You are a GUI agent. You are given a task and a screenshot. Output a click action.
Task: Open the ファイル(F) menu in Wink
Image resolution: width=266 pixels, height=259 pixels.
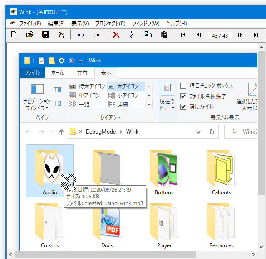click(30, 24)
